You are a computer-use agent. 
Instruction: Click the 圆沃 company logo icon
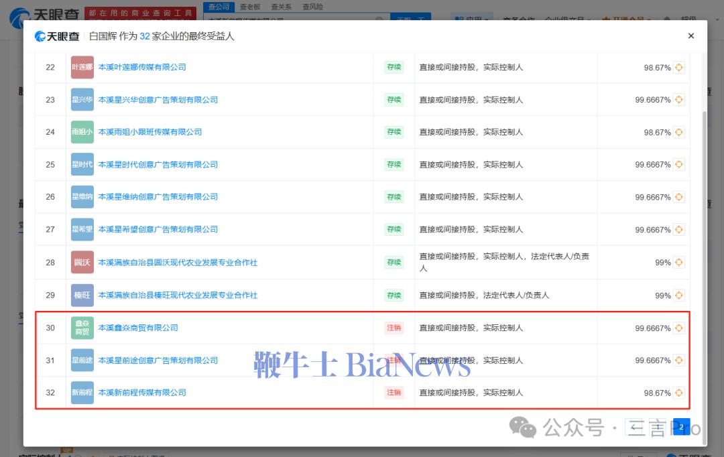(82, 263)
